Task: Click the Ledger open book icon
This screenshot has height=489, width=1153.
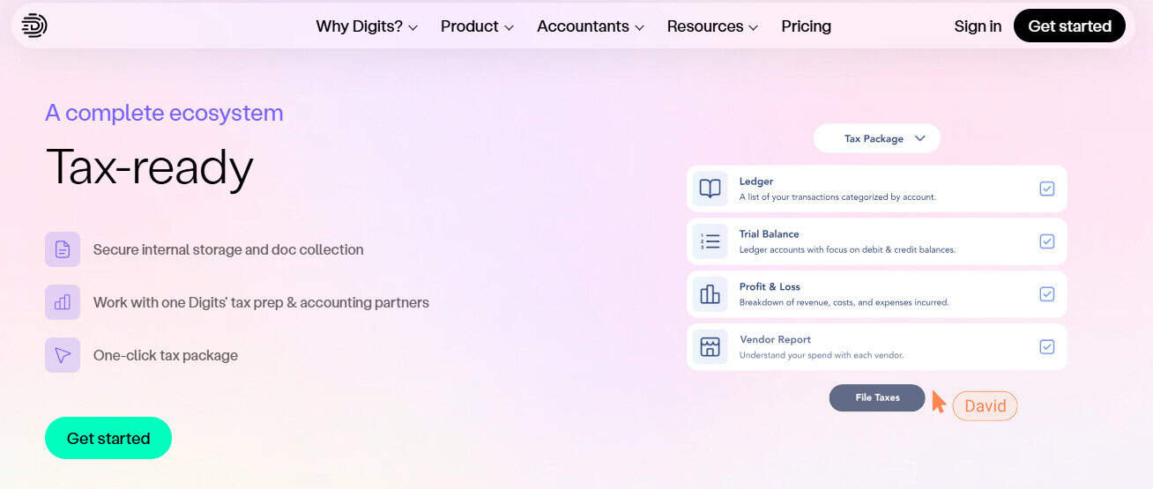Action: [710, 189]
